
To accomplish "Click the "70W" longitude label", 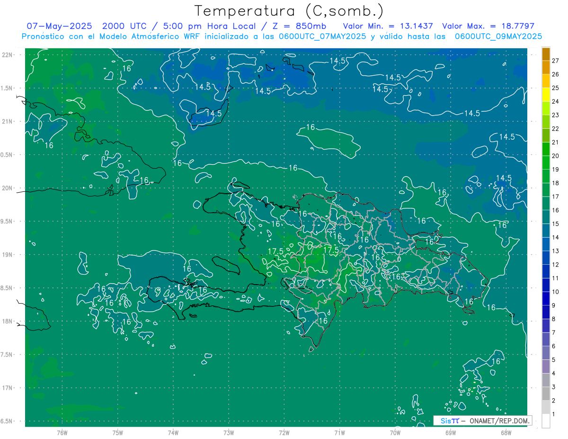I will pos(395,432).
